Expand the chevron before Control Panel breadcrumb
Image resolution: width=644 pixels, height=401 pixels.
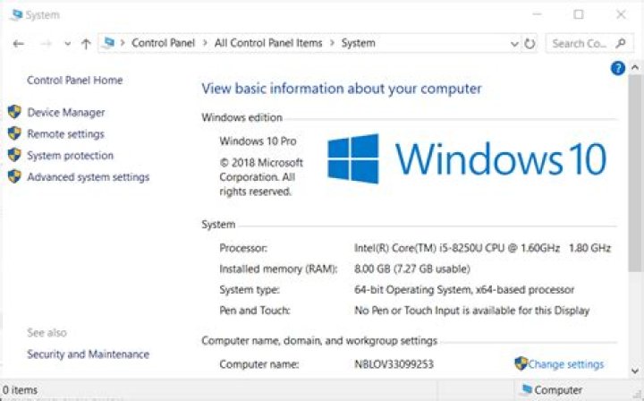123,43
